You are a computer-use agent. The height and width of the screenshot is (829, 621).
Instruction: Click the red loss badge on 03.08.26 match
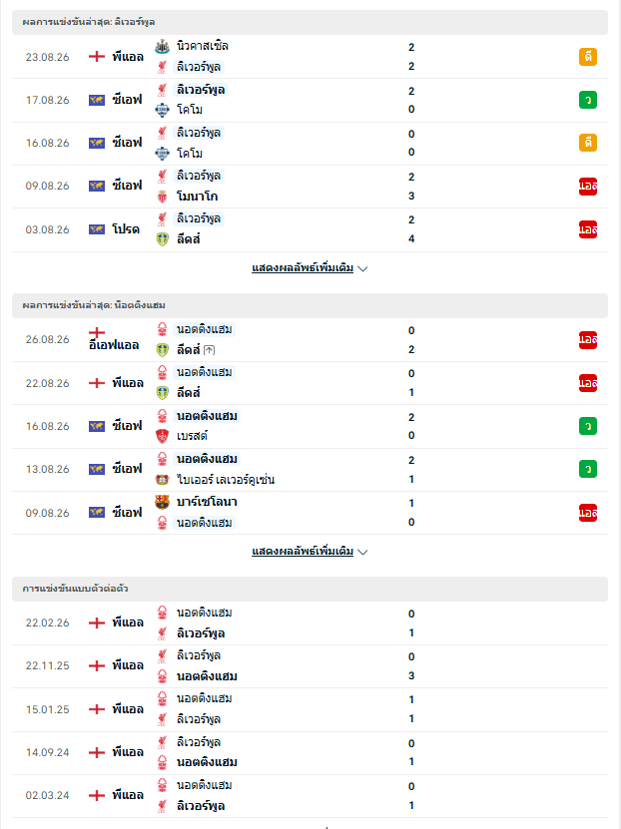tap(588, 229)
